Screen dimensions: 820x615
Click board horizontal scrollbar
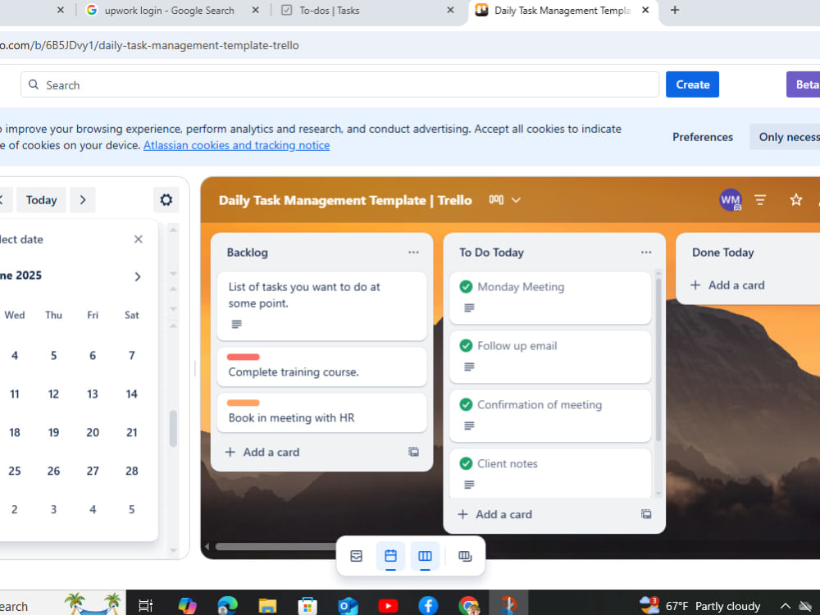(x=276, y=546)
